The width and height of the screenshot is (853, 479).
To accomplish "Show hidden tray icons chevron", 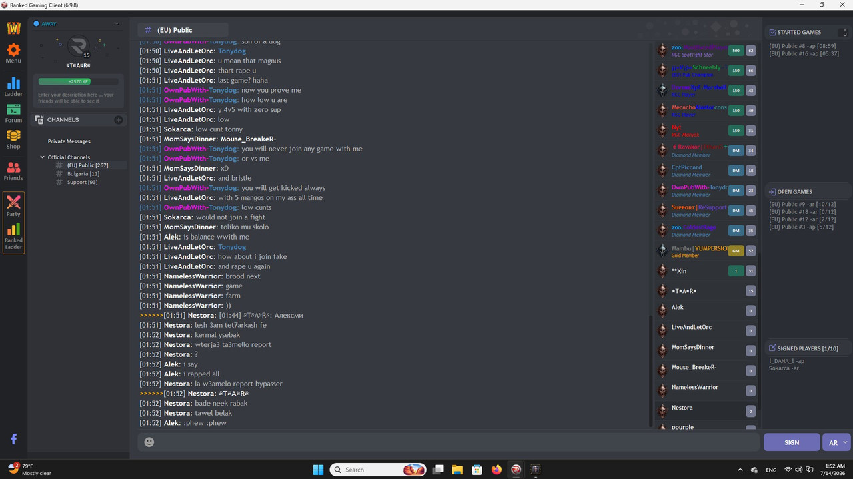I will coord(740,470).
